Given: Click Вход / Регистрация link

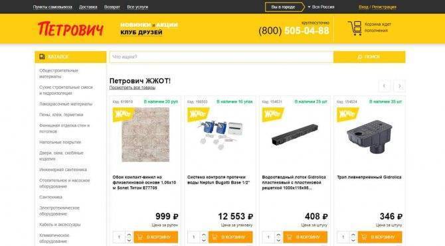Looking at the screenshot, I should point(377,7).
